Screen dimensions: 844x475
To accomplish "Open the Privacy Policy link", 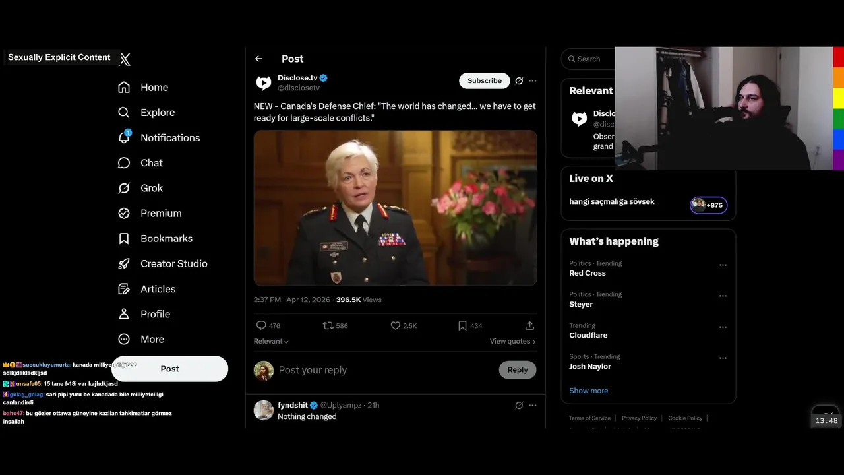I will (639, 418).
